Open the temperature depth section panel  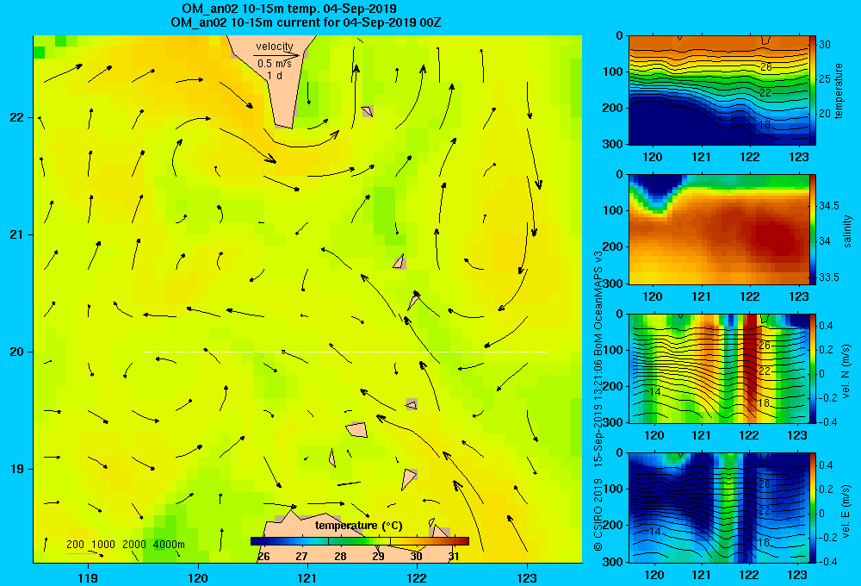[x=719, y=90]
